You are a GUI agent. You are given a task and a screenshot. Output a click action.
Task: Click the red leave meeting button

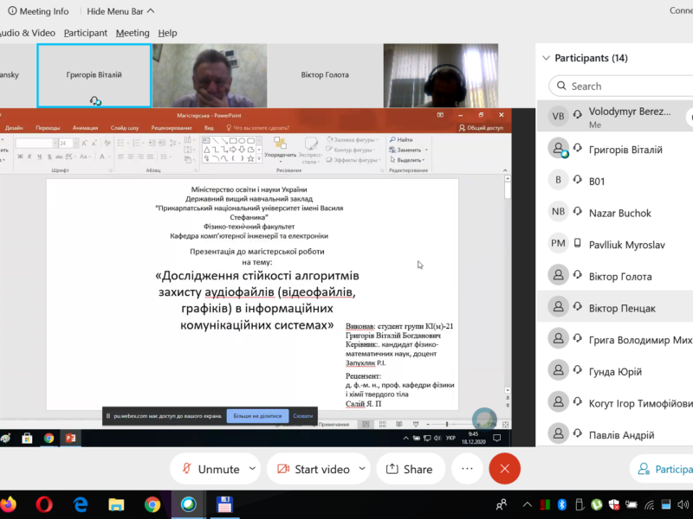click(504, 469)
